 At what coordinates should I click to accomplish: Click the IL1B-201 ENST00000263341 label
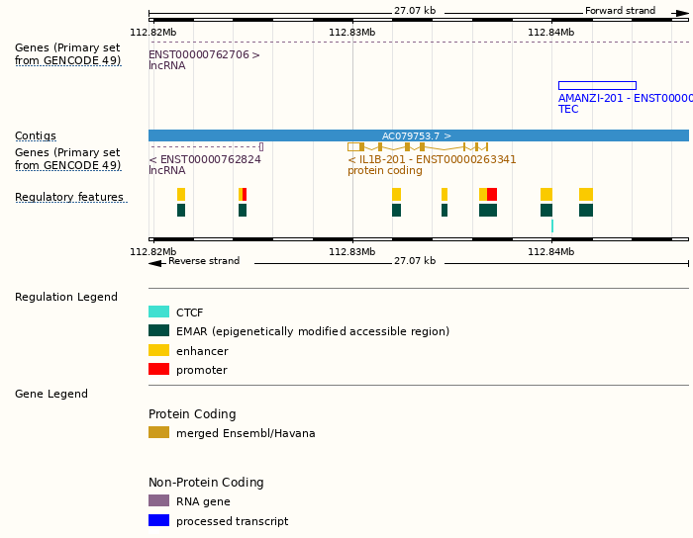432,159
